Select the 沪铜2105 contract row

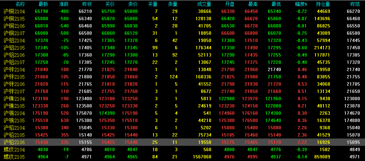(183, 19)
